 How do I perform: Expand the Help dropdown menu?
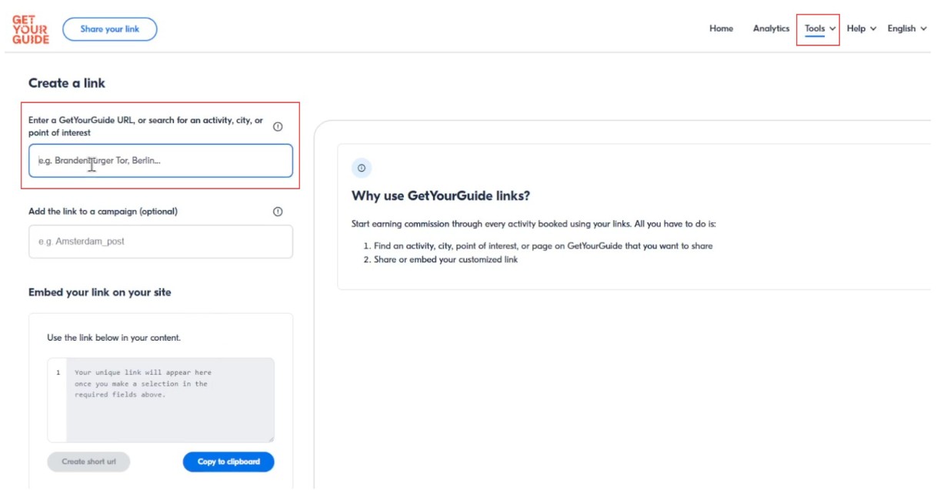(x=861, y=29)
